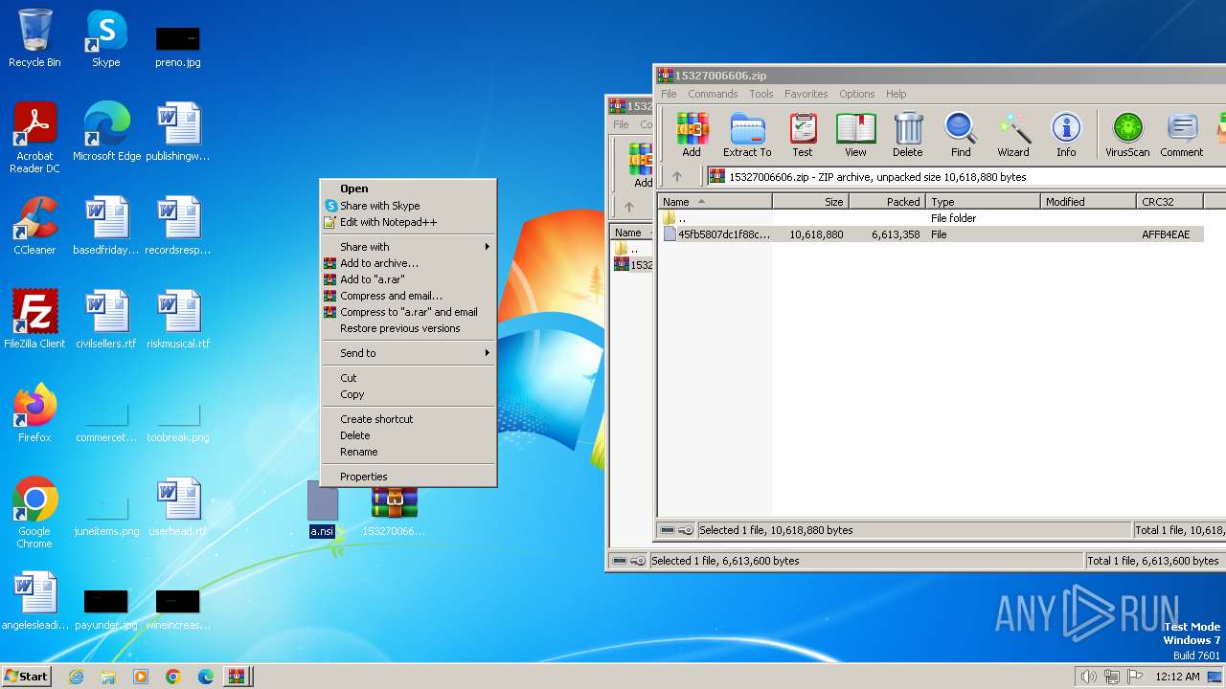
Task: Click the Test archive icon
Action: coord(803,134)
